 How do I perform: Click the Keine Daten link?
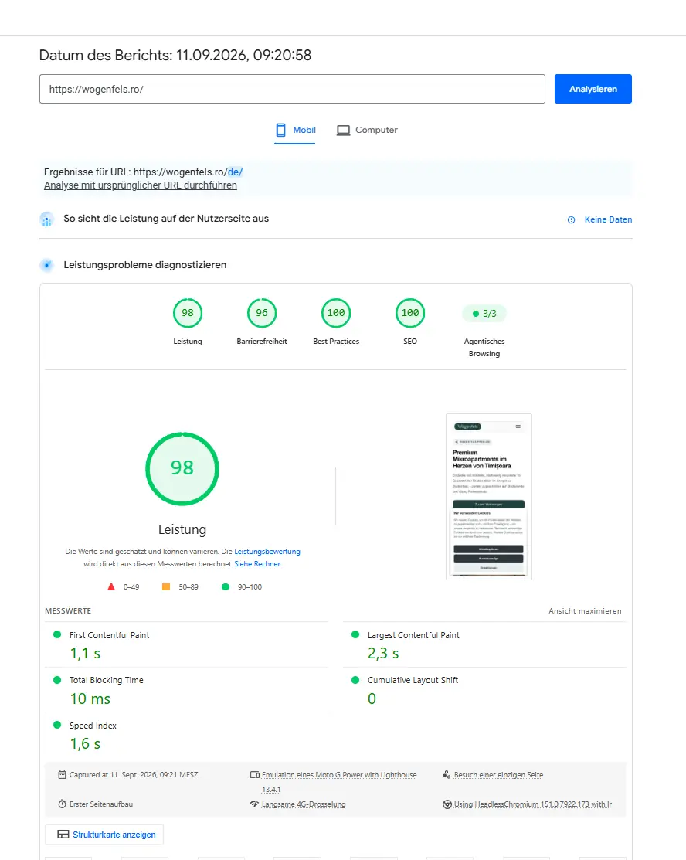point(608,219)
